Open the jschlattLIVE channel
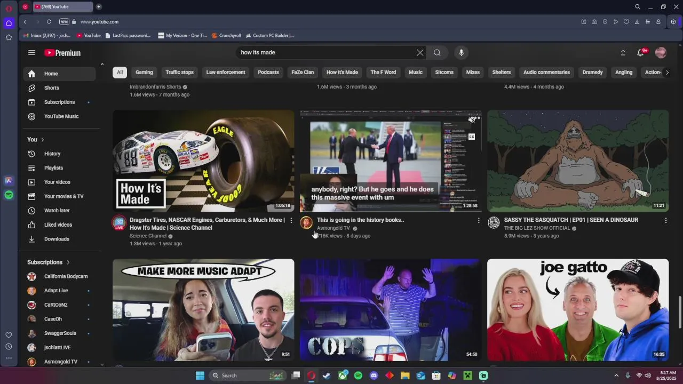 pos(59,347)
